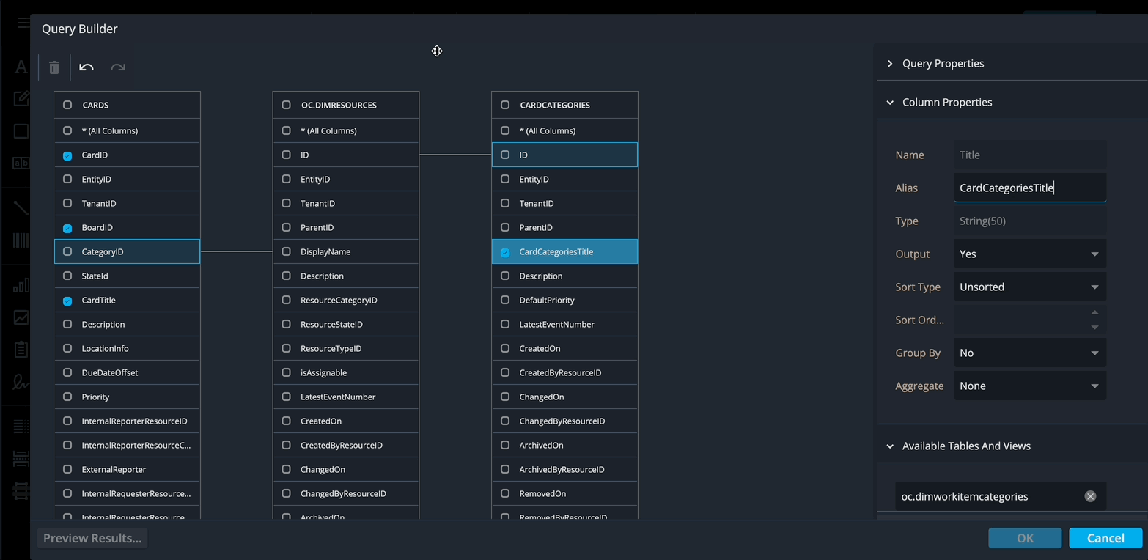This screenshot has height=560, width=1148.
Task: Select the signature icon in left sidebar
Action: [21, 381]
